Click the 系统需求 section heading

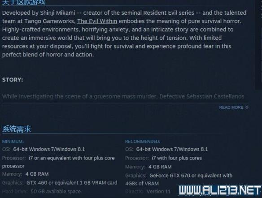point(17,129)
